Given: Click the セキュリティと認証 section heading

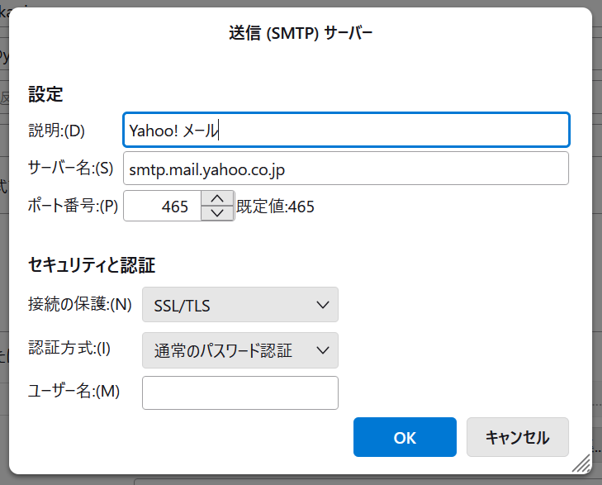Looking at the screenshot, I should click(92, 265).
